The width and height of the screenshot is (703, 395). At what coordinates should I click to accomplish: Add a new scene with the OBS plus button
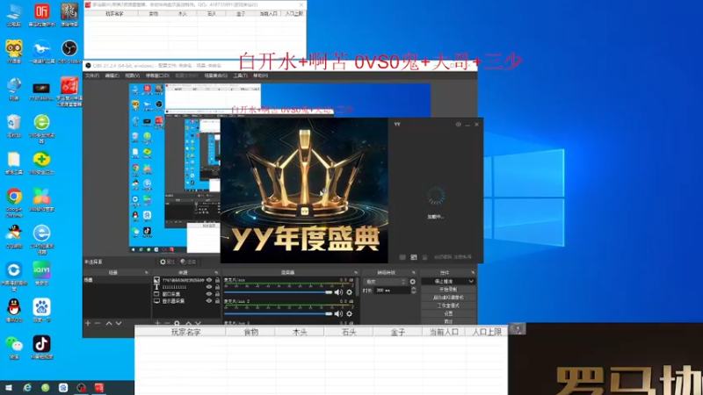[x=88, y=323]
